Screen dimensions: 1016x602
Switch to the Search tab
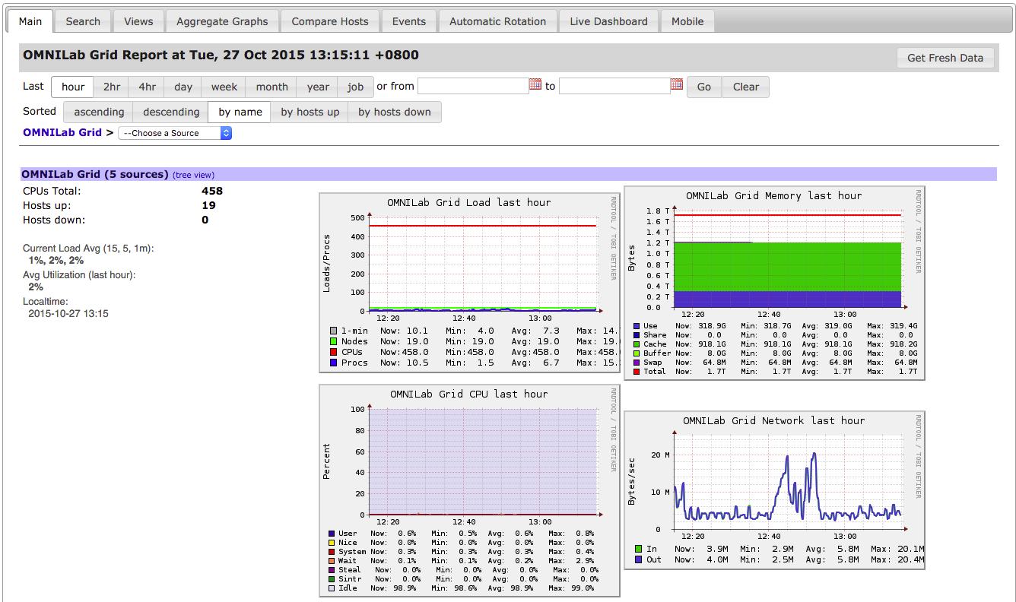point(83,21)
